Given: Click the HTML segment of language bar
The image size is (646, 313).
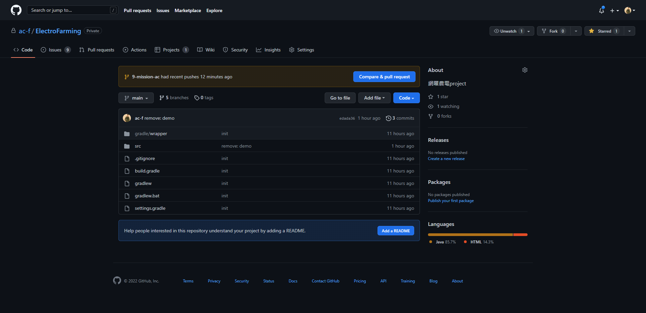Looking at the screenshot, I should tap(521, 235).
